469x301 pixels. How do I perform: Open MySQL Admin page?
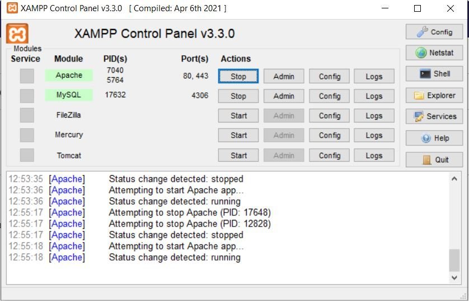point(284,96)
